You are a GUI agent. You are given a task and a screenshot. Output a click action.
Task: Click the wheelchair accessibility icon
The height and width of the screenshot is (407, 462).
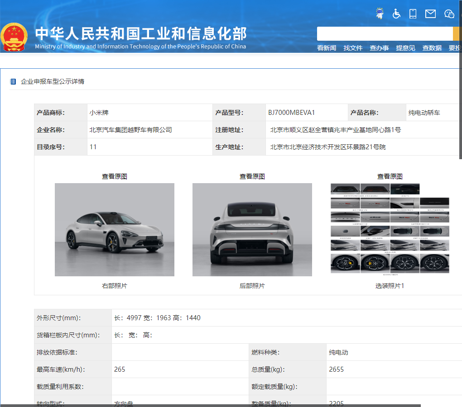coord(396,14)
